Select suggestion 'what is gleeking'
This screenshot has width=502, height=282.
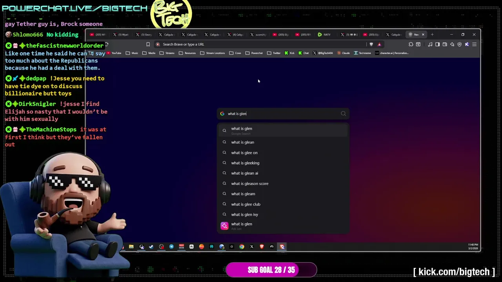283,163
